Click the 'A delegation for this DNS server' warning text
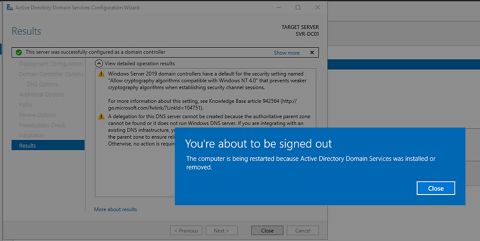 (x=209, y=130)
